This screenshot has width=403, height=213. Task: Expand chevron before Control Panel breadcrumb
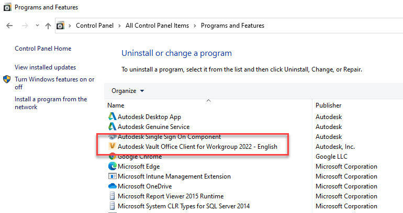pos(70,26)
